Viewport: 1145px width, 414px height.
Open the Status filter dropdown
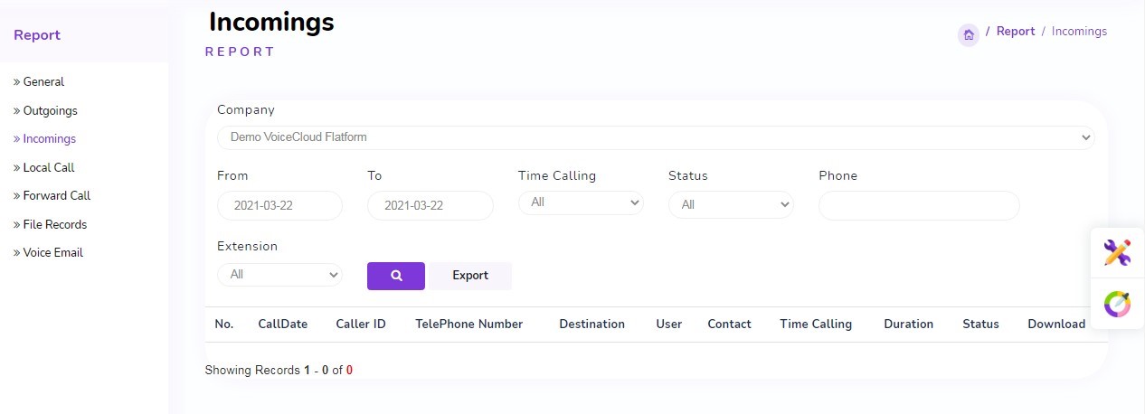coord(730,205)
